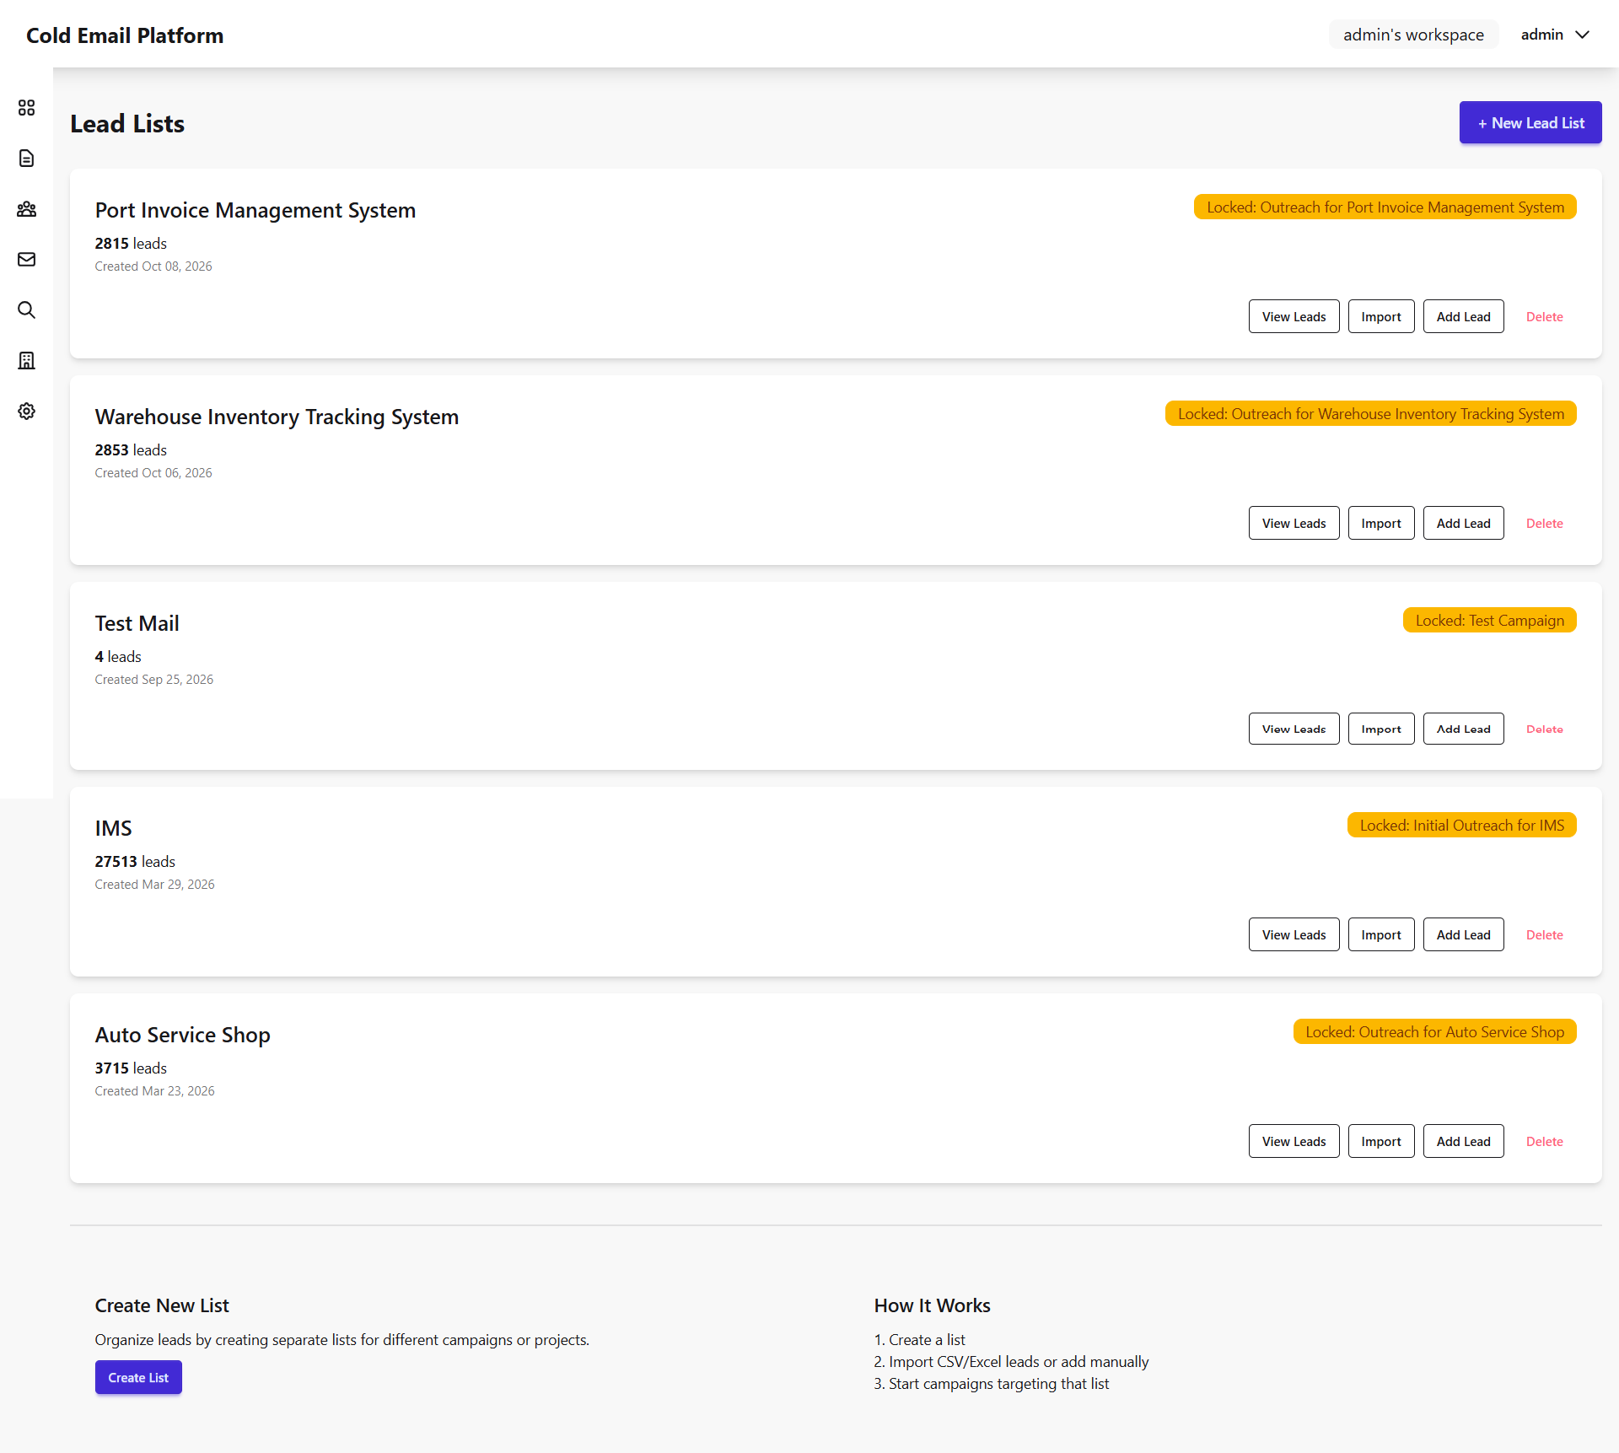The width and height of the screenshot is (1619, 1453).
Task: Delete the Warehouse Inventory Tracking System list
Action: tap(1544, 524)
